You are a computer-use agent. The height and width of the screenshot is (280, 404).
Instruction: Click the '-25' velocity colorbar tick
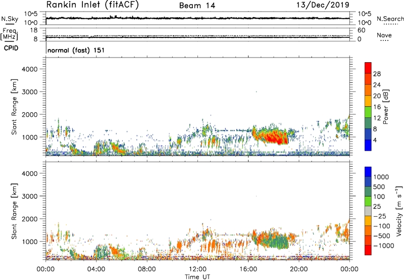point(380,216)
